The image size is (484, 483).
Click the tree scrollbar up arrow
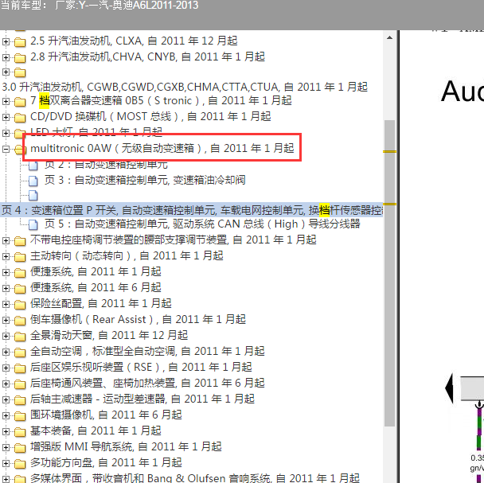point(389,37)
